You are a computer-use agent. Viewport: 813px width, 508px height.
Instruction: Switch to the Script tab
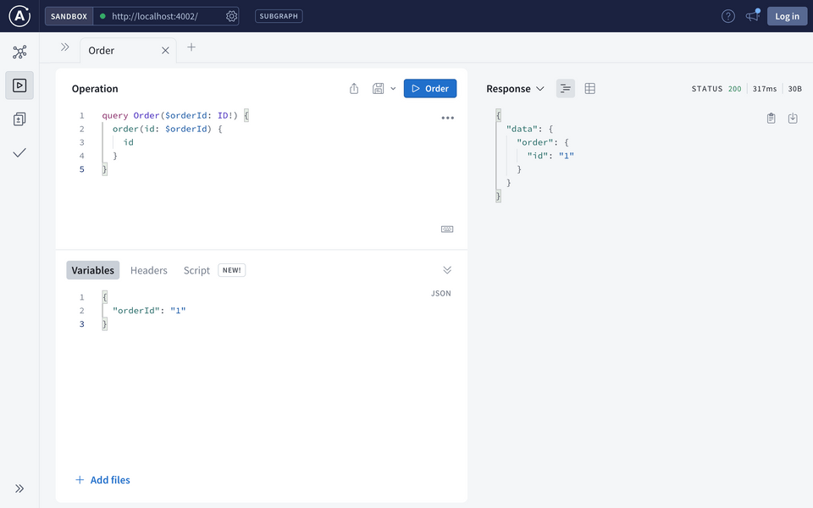pos(196,270)
